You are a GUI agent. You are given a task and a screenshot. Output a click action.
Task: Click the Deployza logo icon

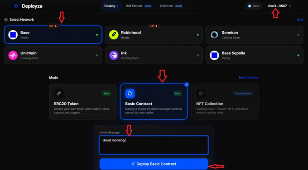(16, 6)
